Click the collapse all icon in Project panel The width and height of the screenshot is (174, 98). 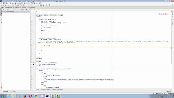click(24, 10)
